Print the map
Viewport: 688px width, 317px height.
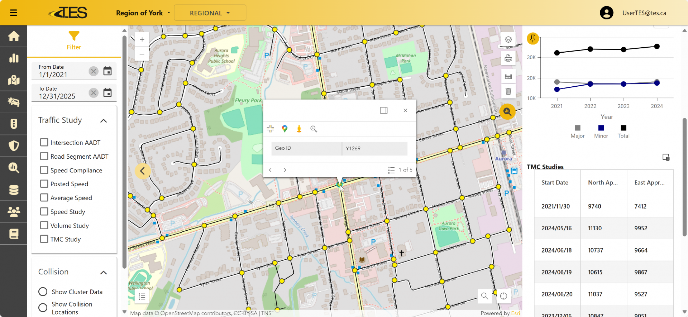point(508,58)
